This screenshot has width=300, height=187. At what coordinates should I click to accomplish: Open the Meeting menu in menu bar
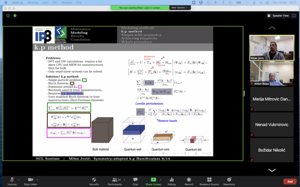(33, 2)
